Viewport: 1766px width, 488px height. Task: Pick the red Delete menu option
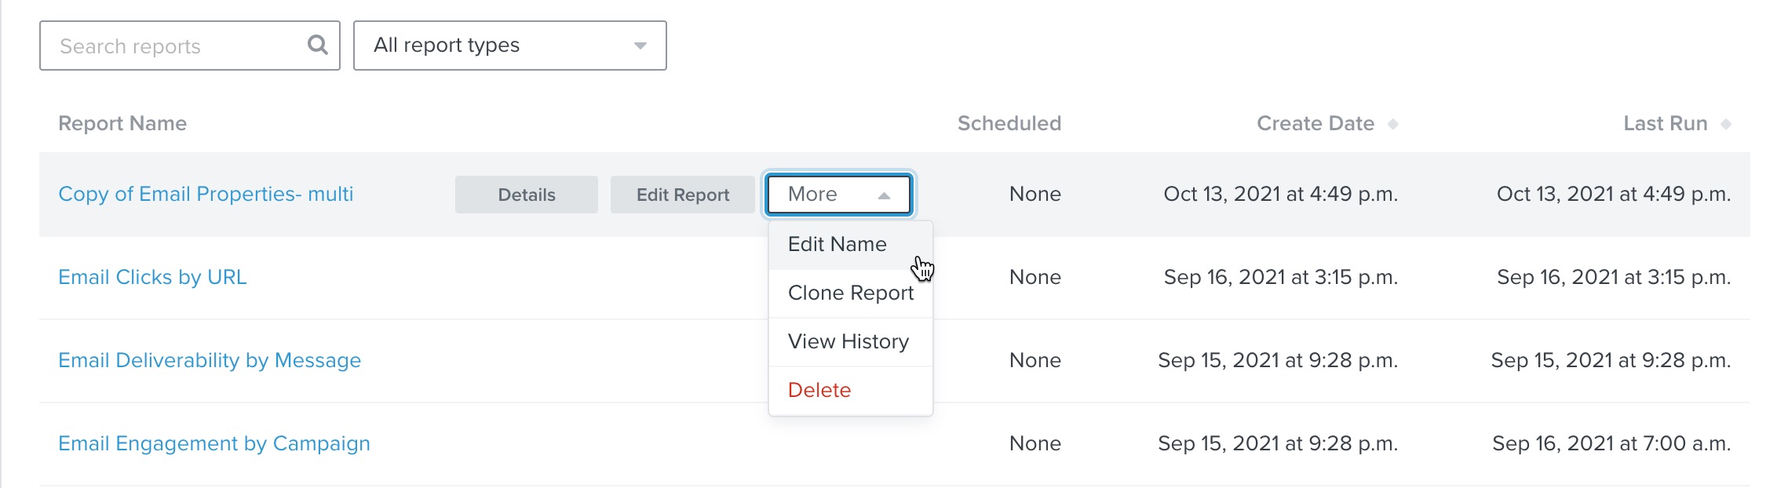(819, 391)
